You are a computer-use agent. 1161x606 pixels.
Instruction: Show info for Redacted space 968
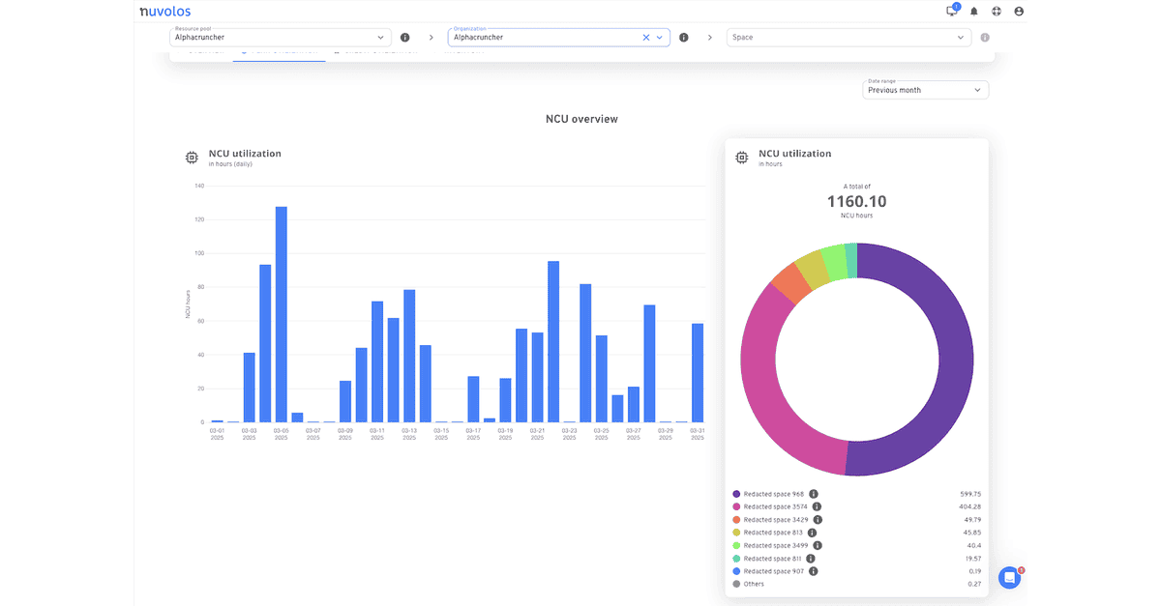[814, 494]
